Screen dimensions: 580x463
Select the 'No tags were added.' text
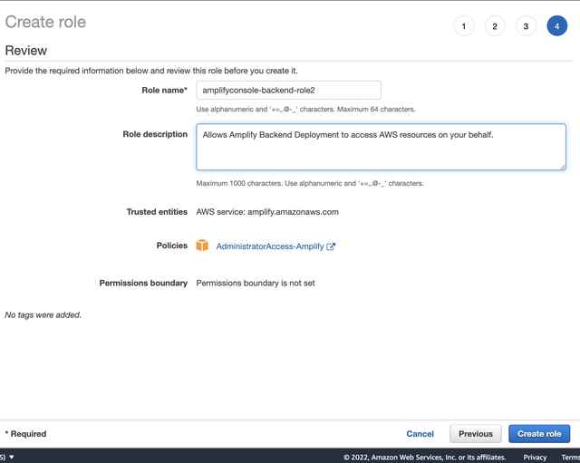tap(43, 315)
